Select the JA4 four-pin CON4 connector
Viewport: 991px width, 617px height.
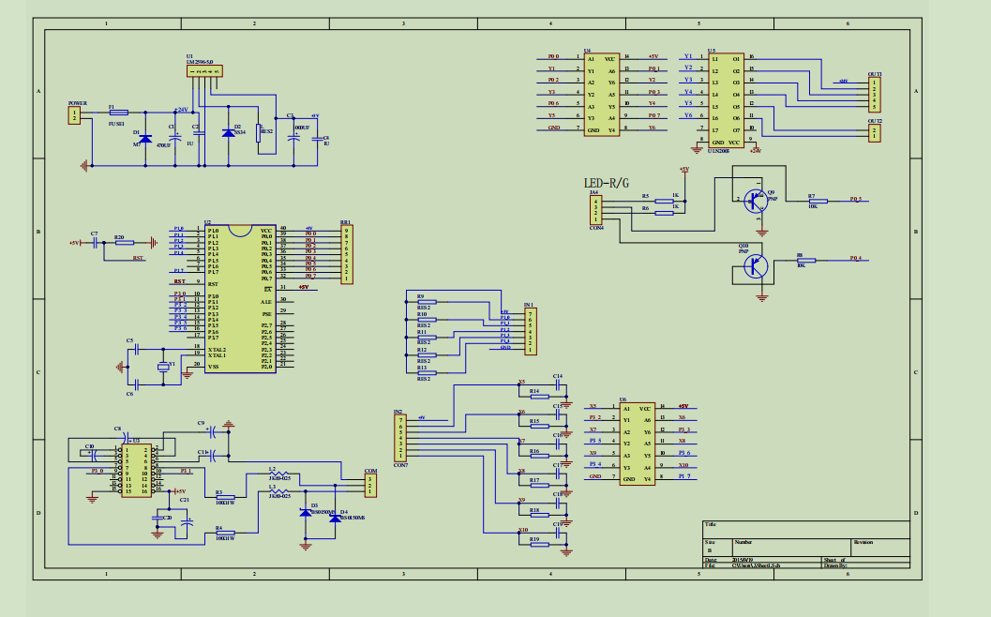(595, 210)
